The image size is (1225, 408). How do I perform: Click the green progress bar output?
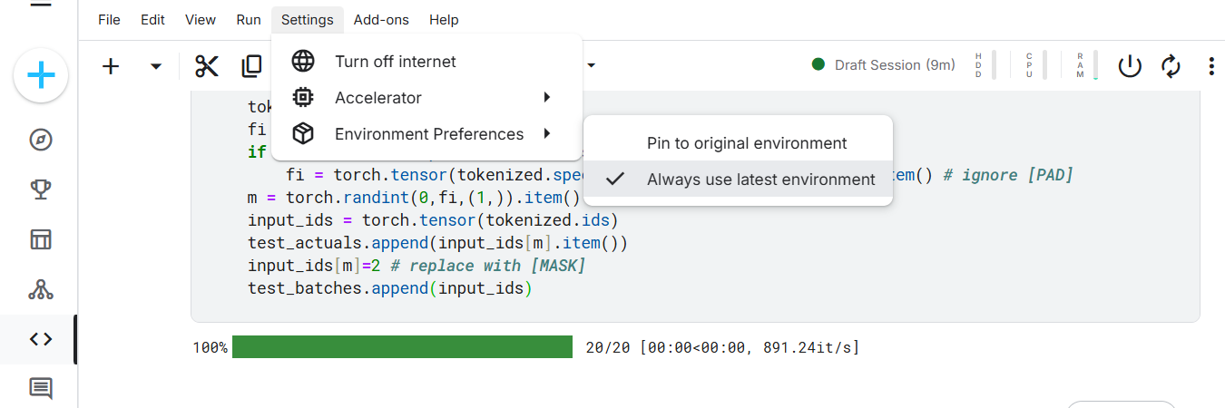coord(402,347)
